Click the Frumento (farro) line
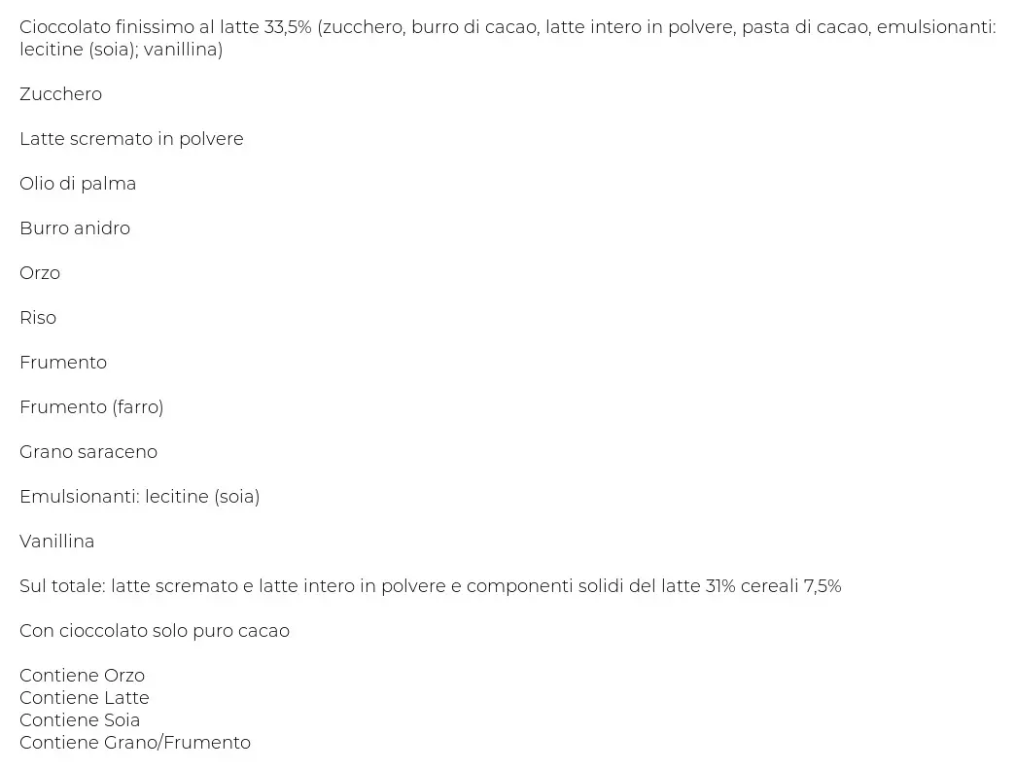 click(x=91, y=407)
